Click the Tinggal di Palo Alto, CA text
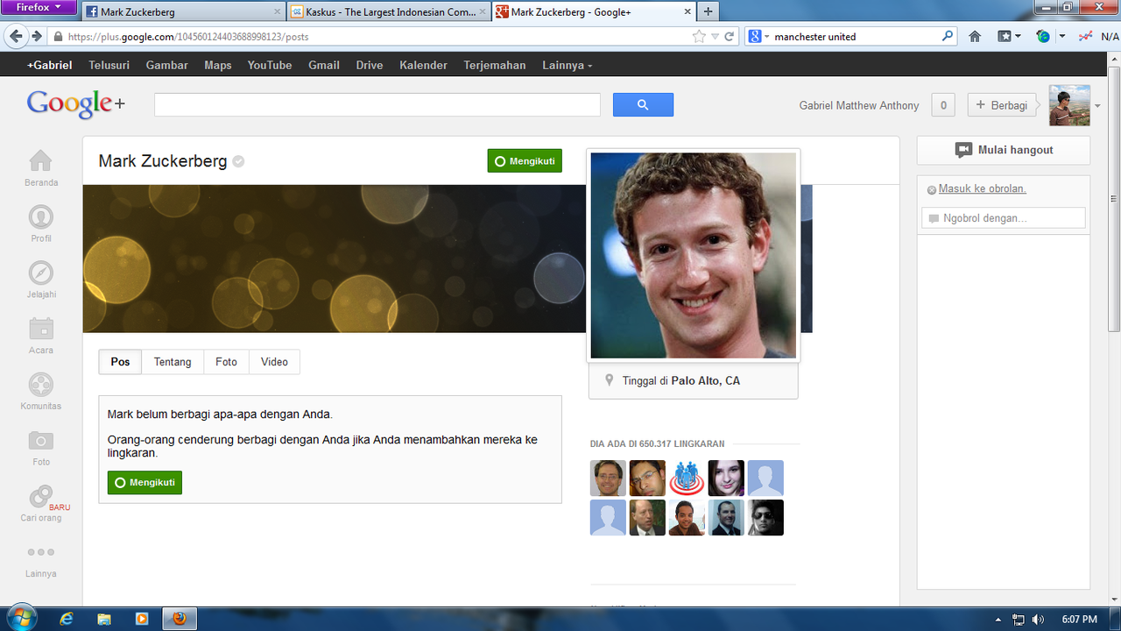The width and height of the screenshot is (1121, 631). (681, 381)
